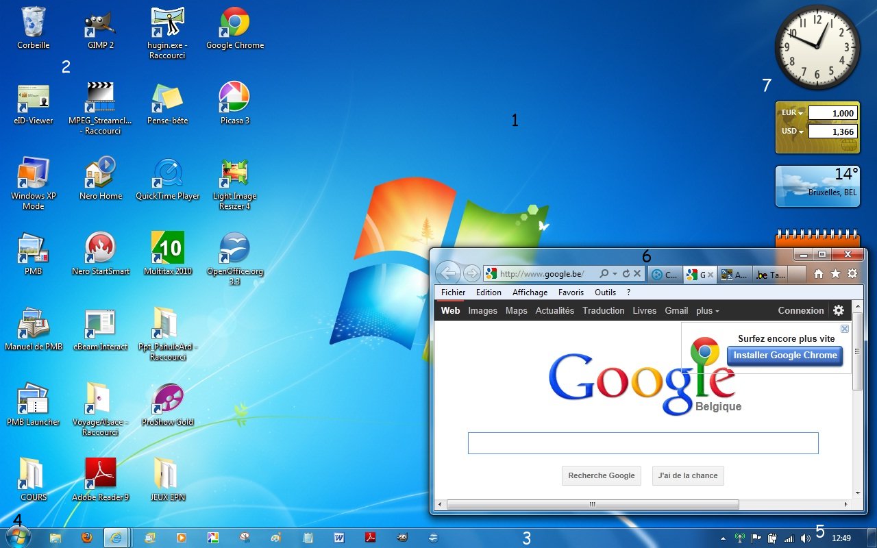The image size is (877, 548).
Task: Dismiss the Chrome promo close box
Action: point(845,329)
